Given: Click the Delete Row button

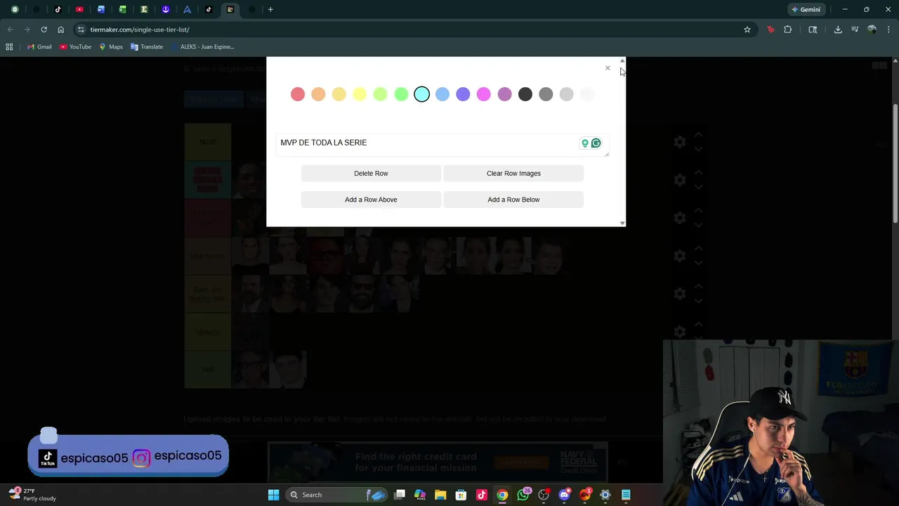Looking at the screenshot, I should click(371, 174).
